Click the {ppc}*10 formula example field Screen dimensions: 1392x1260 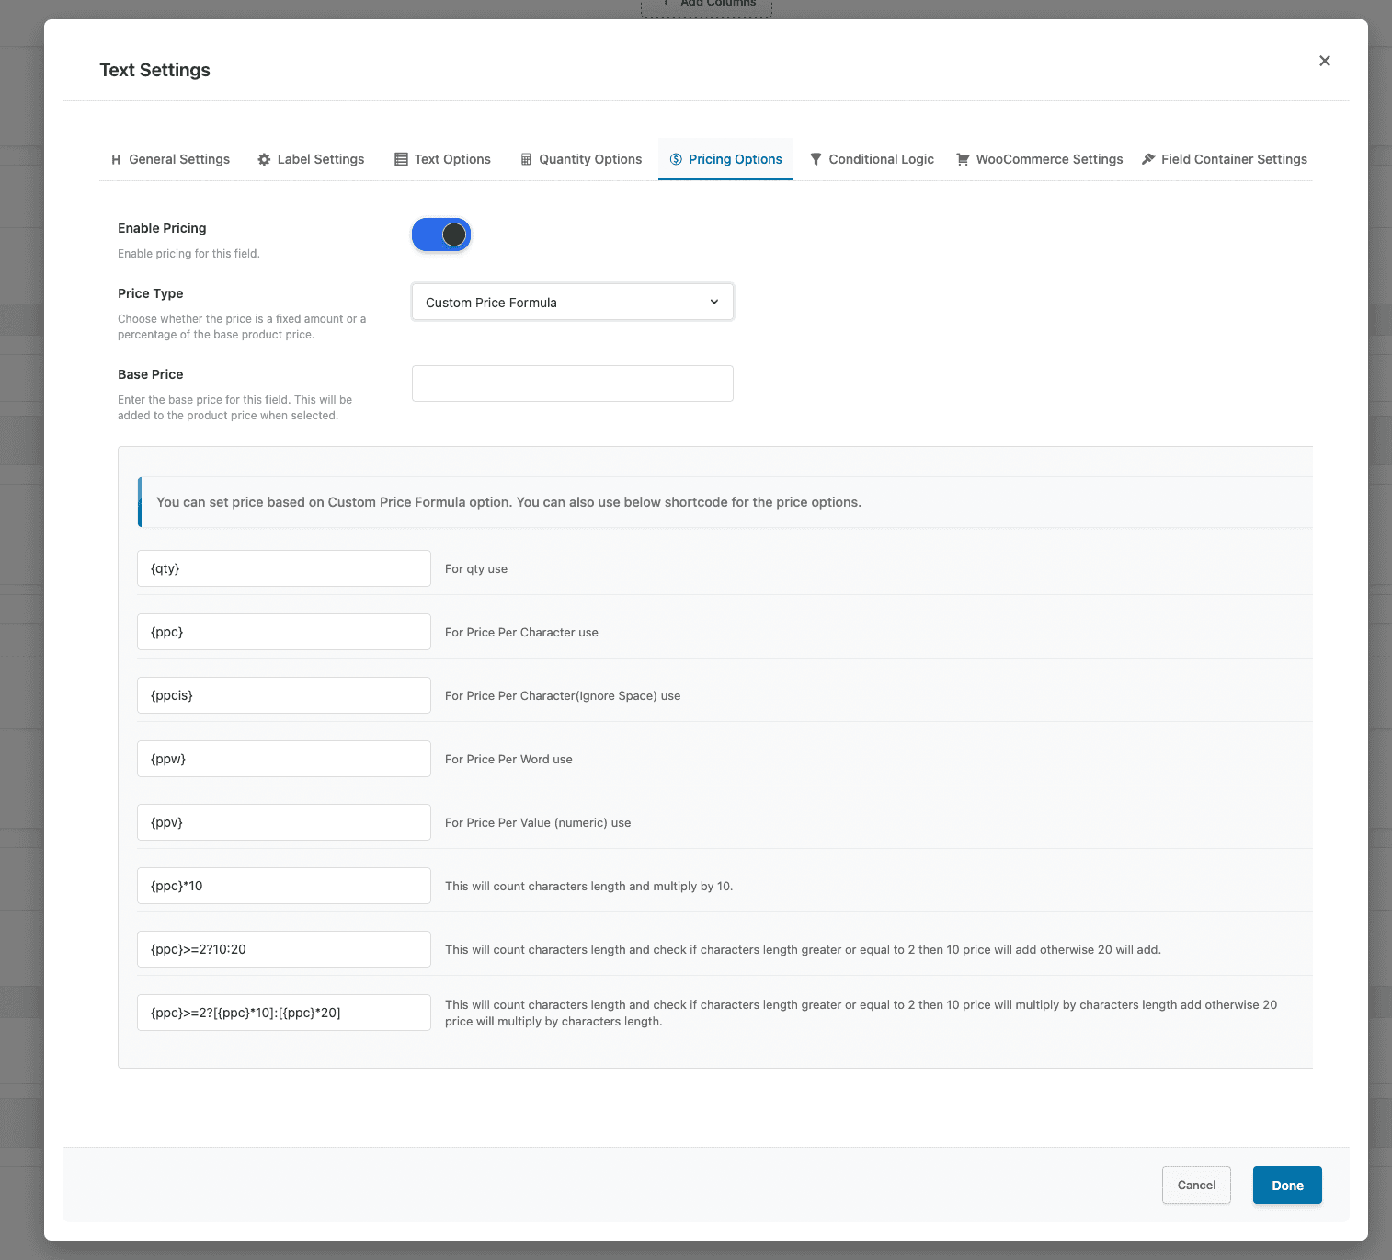point(283,886)
